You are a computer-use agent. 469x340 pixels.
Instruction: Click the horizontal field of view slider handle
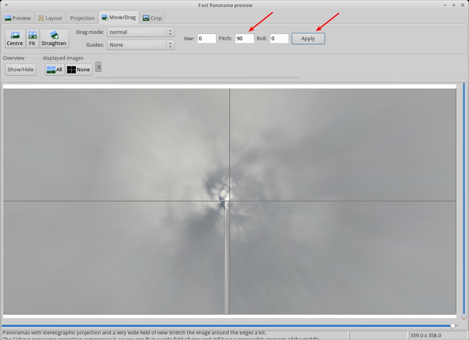(x=453, y=326)
